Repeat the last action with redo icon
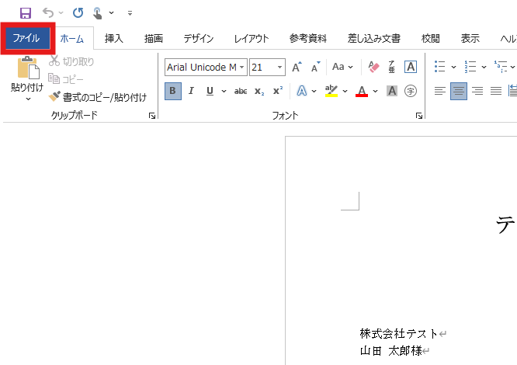517x365 pixels. tap(78, 13)
